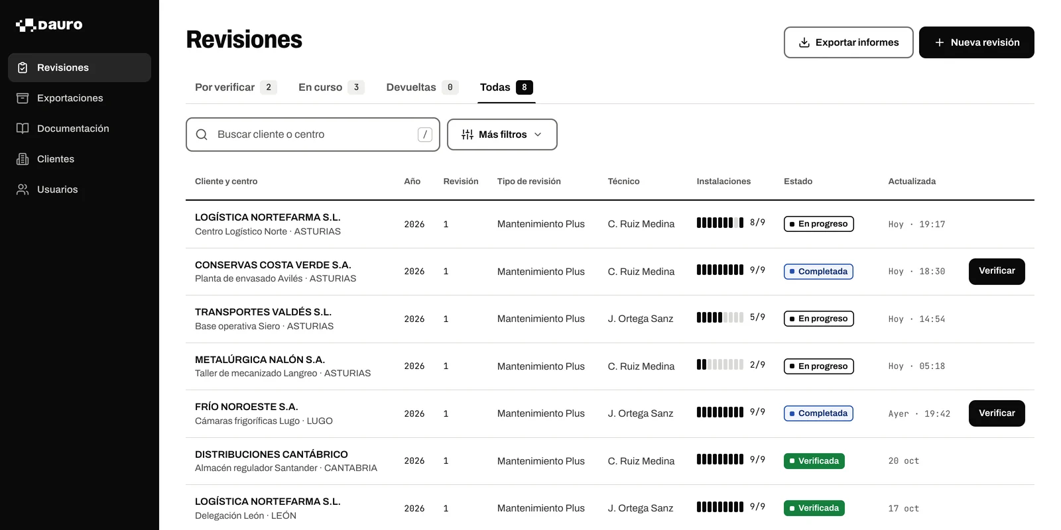Click the Cliente y centro column header

click(x=226, y=182)
